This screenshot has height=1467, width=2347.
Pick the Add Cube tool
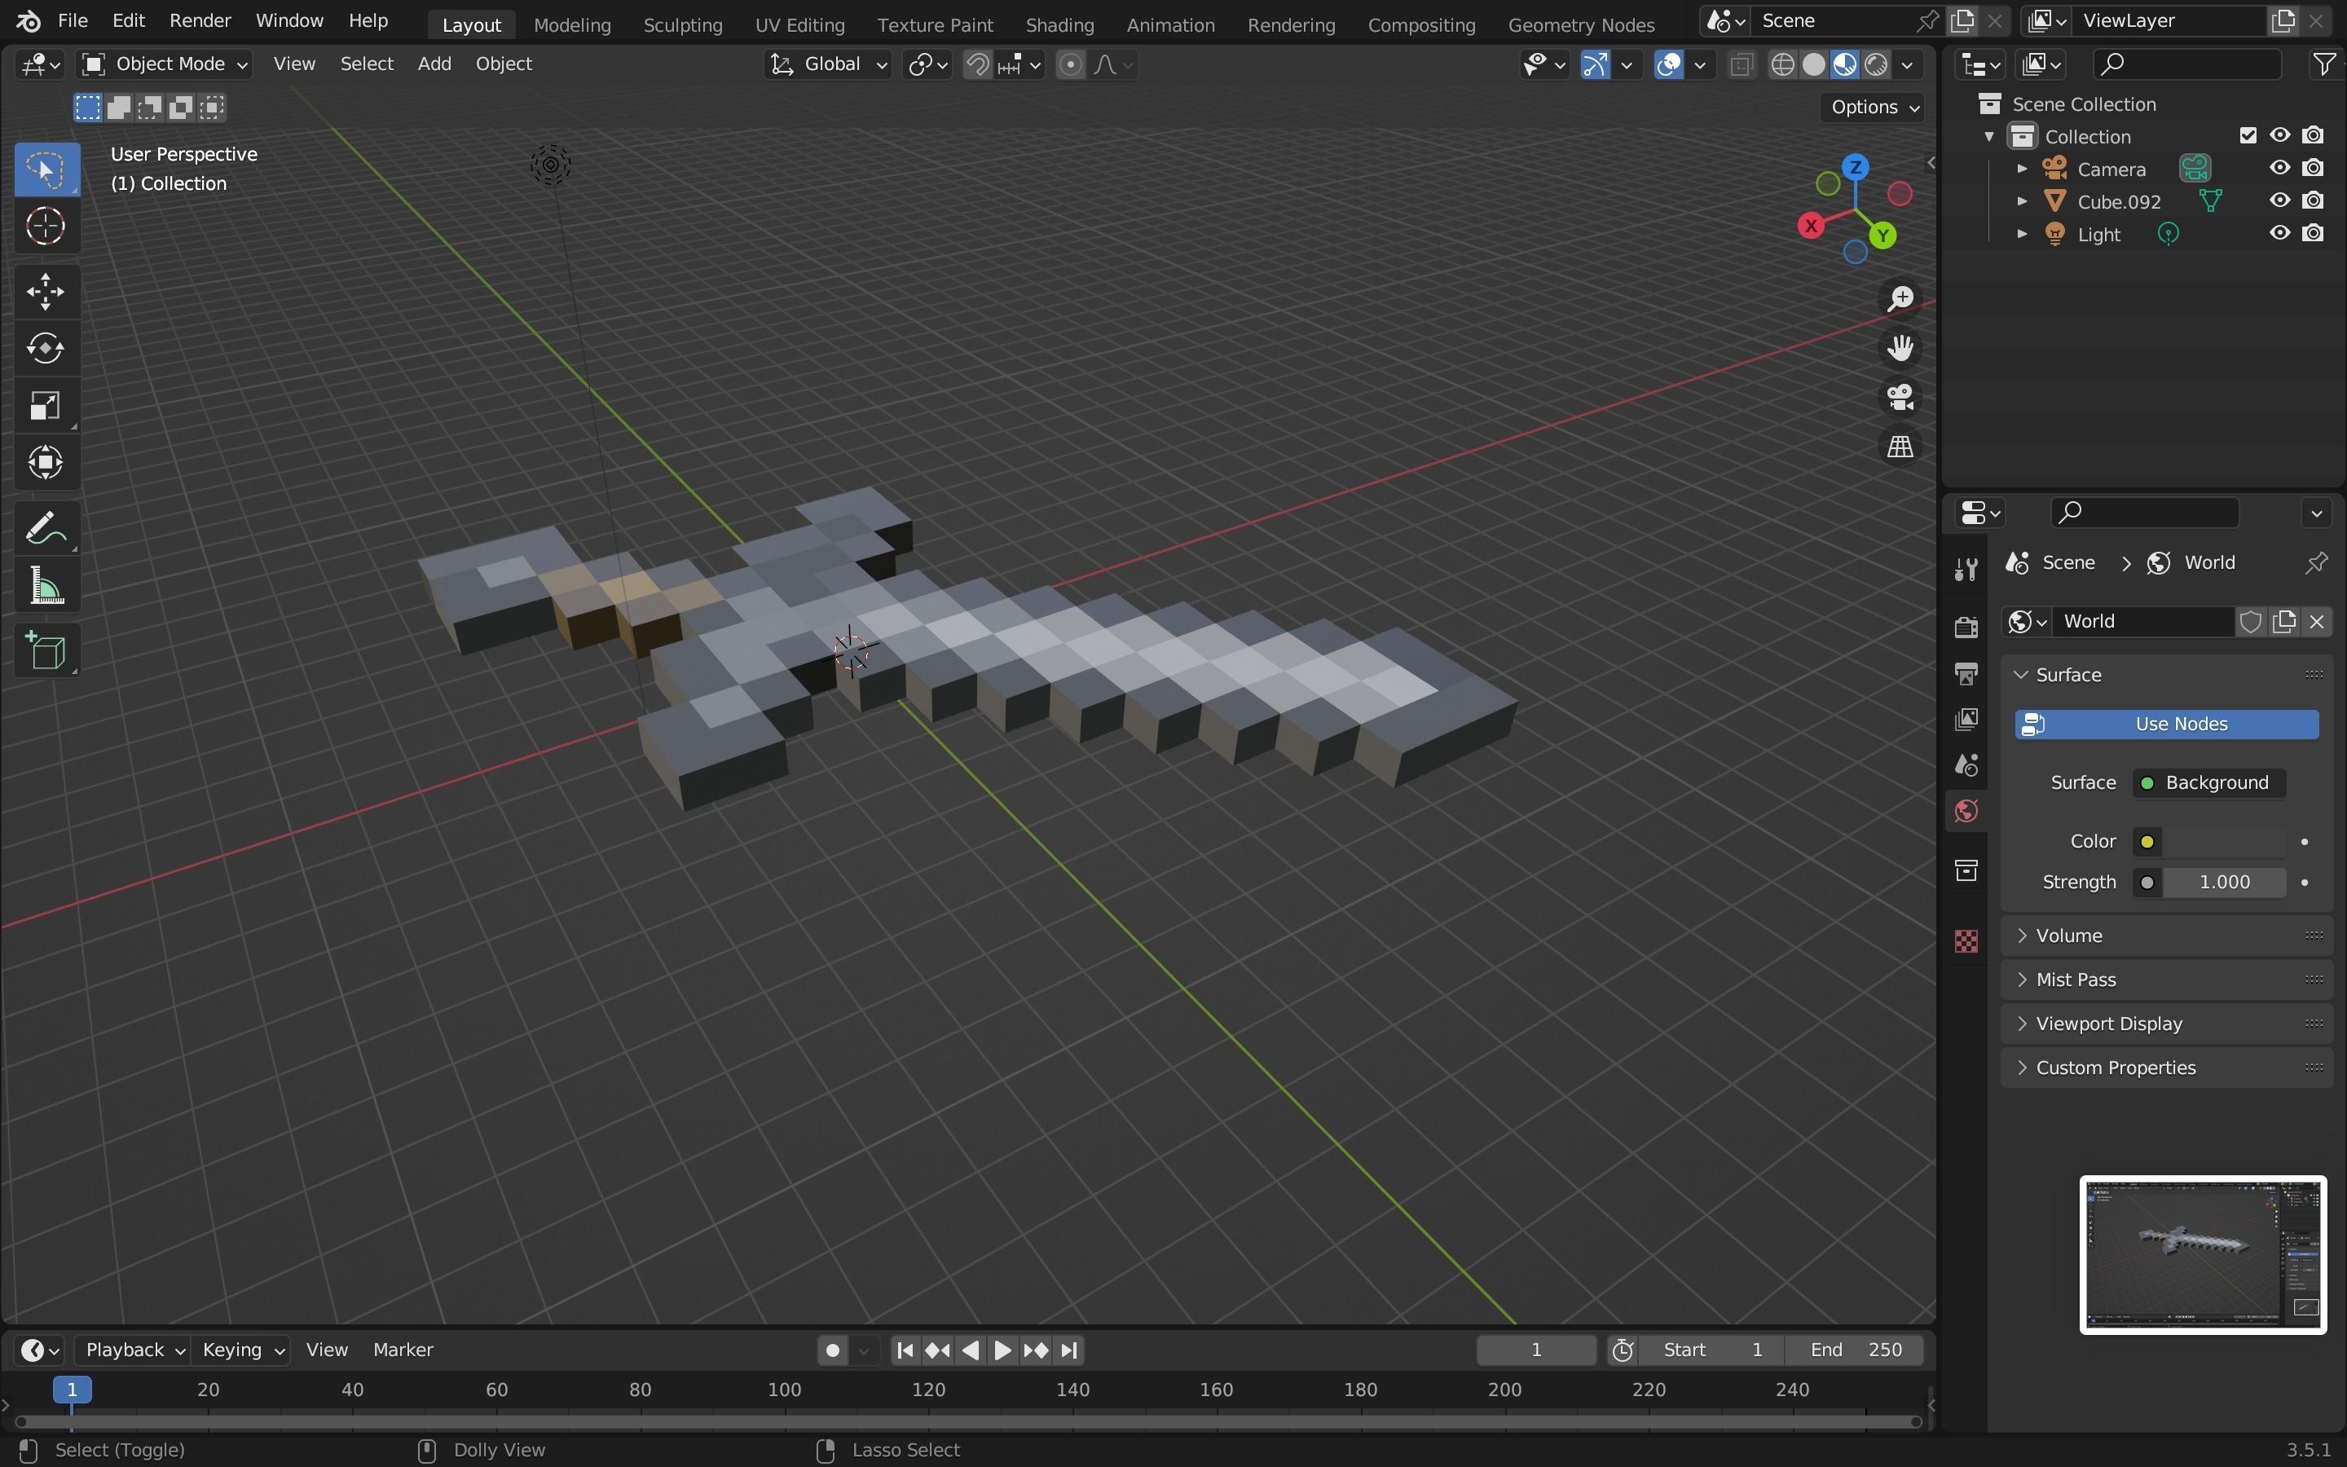click(46, 651)
